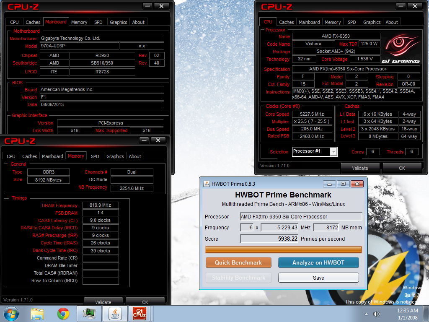
Task: Click NB Frequency value 2254.6 MHz
Action: coord(132,188)
